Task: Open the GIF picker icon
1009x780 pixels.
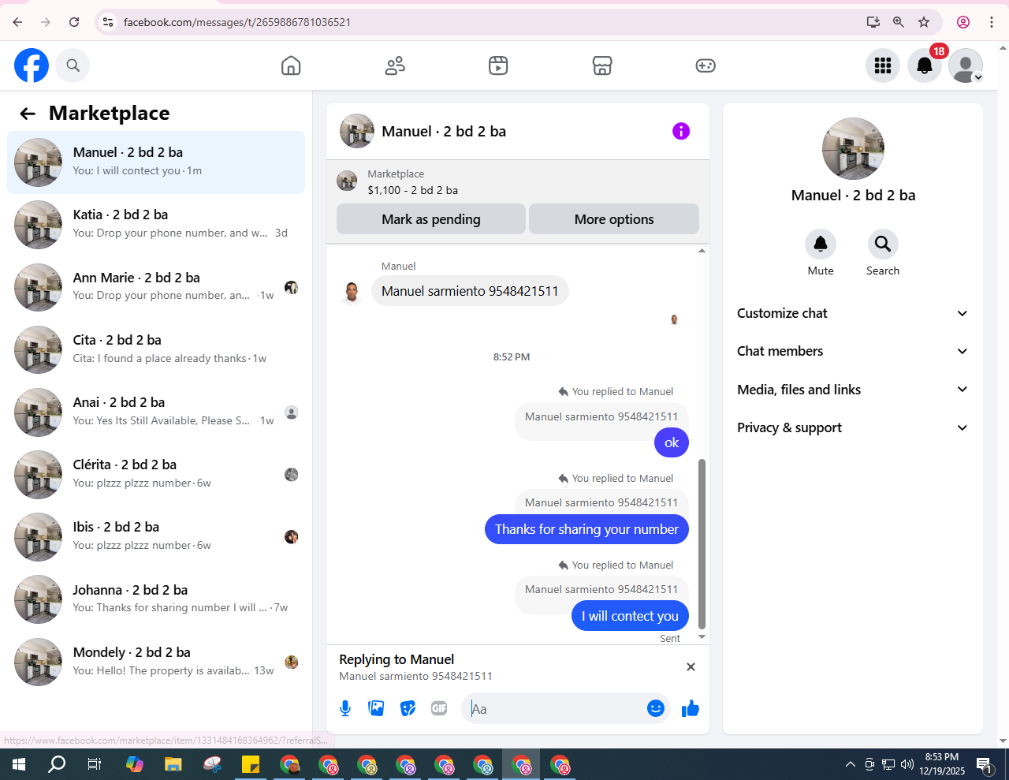Action: [439, 708]
